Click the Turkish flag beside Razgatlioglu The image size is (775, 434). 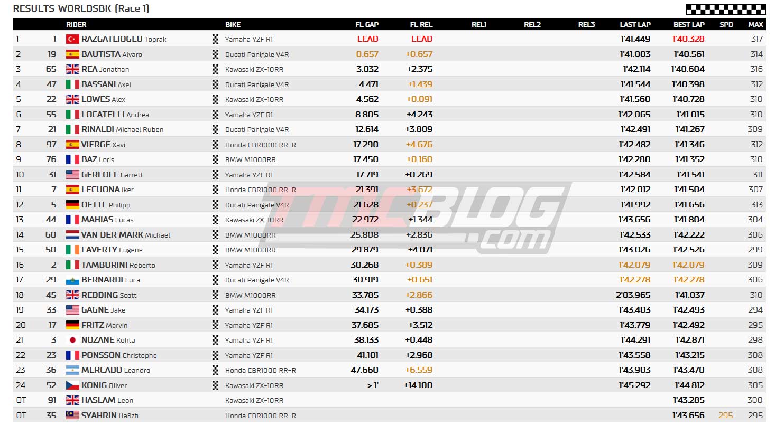(72, 39)
